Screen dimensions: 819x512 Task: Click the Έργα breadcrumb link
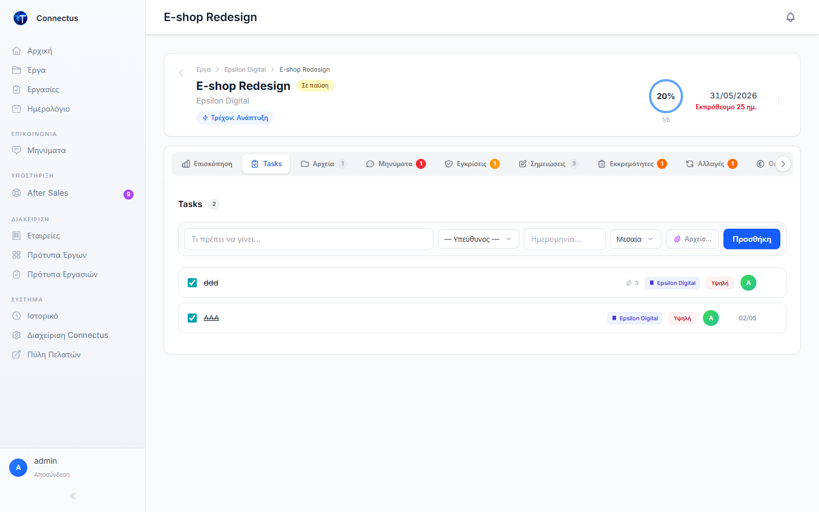[203, 69]
